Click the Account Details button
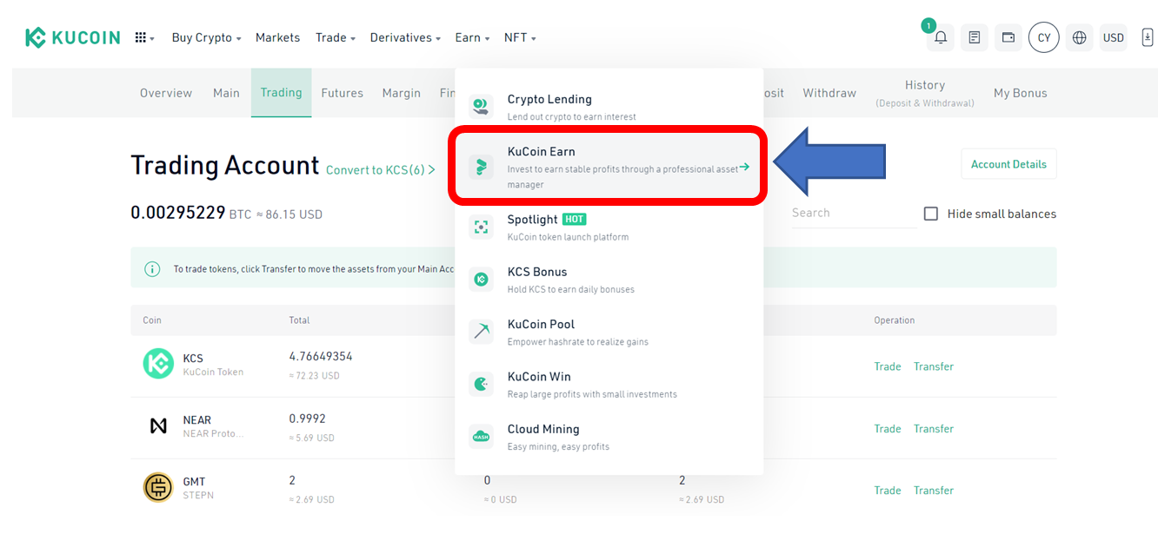The width and height of the screenshot is (1158, 534). 1008,164
